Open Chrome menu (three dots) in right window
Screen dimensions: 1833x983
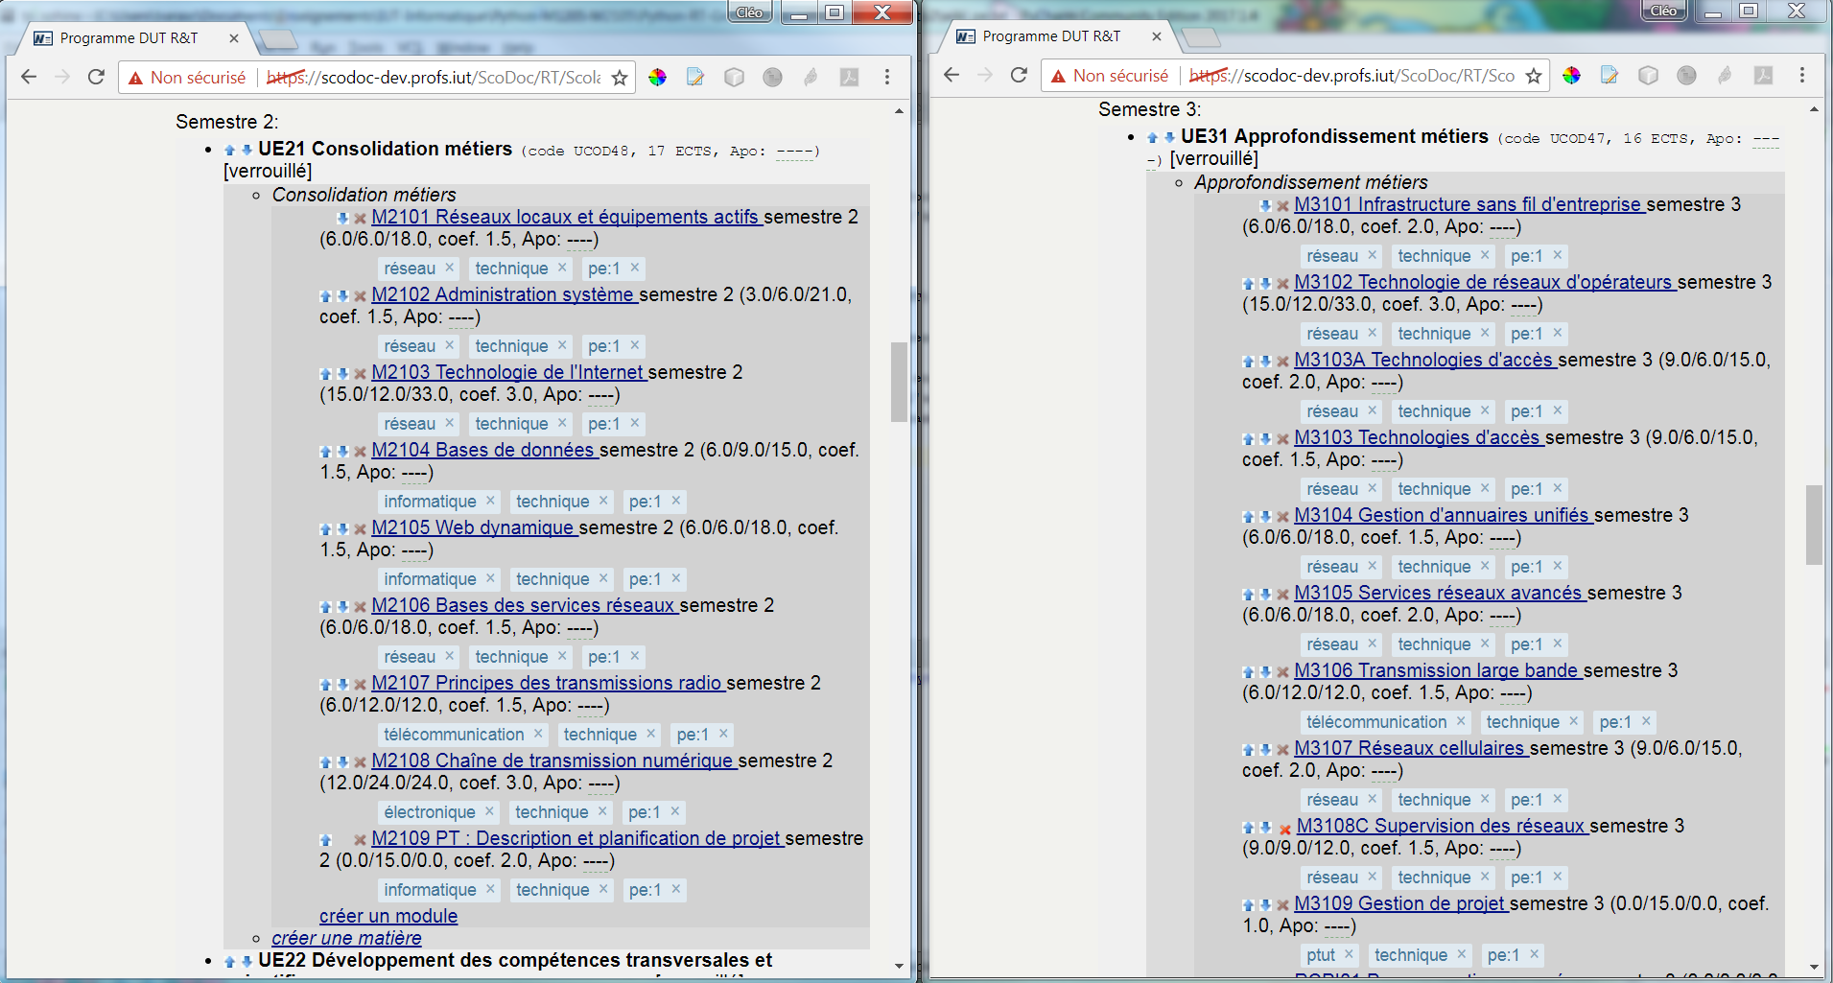pyautogui.click(x=1802, y=76)
